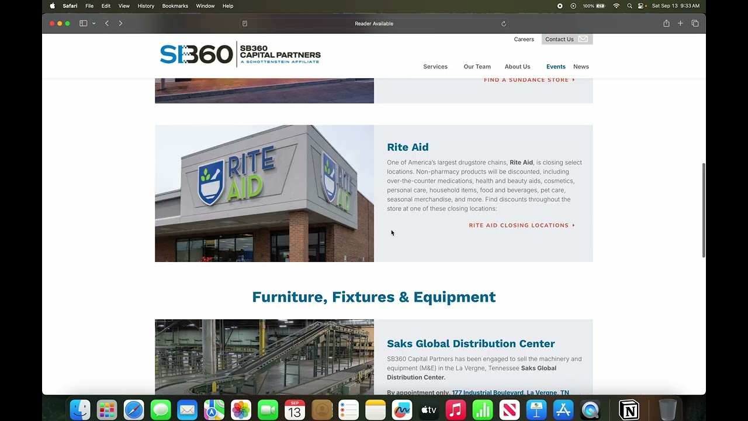Viewport: 748px width, 421px height.
Task: Launch Keynote from dock
Action: pos(536,410)
